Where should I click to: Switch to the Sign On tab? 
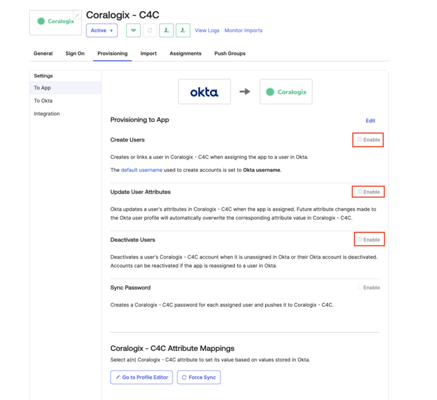click(x=75, y=53)
